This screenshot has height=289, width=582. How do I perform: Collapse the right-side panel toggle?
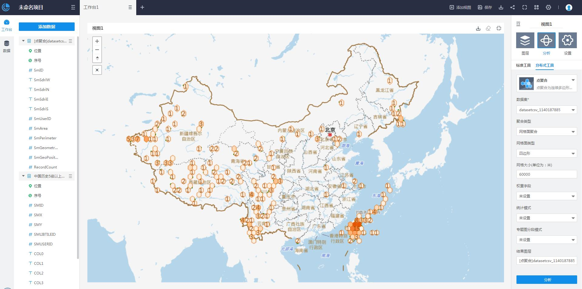(x=518, y=24)
